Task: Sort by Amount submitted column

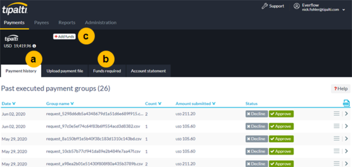Action: pyautogui.click(x=195, y=104)
